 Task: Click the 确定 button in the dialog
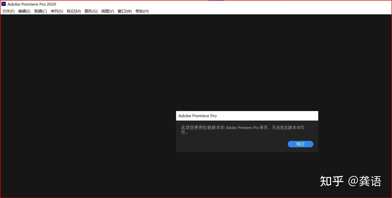[300, 144]
